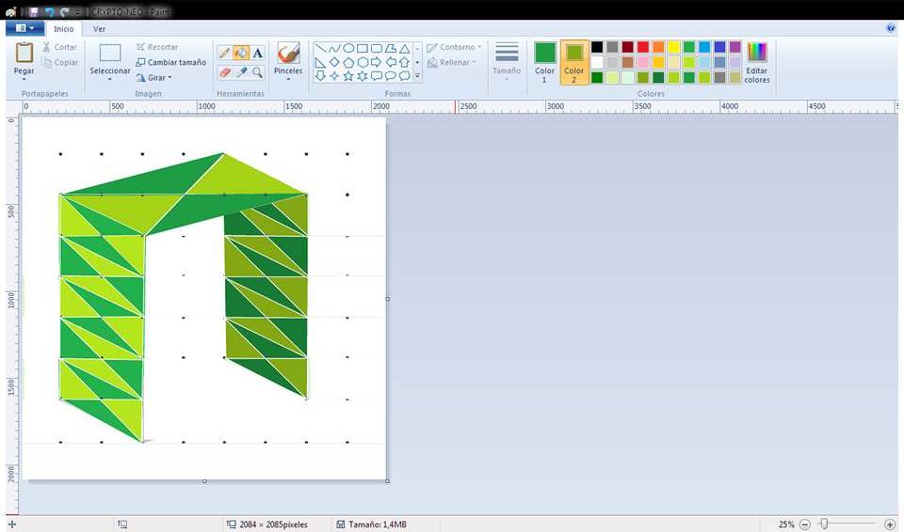Choose the Right triangle shape

320,62
